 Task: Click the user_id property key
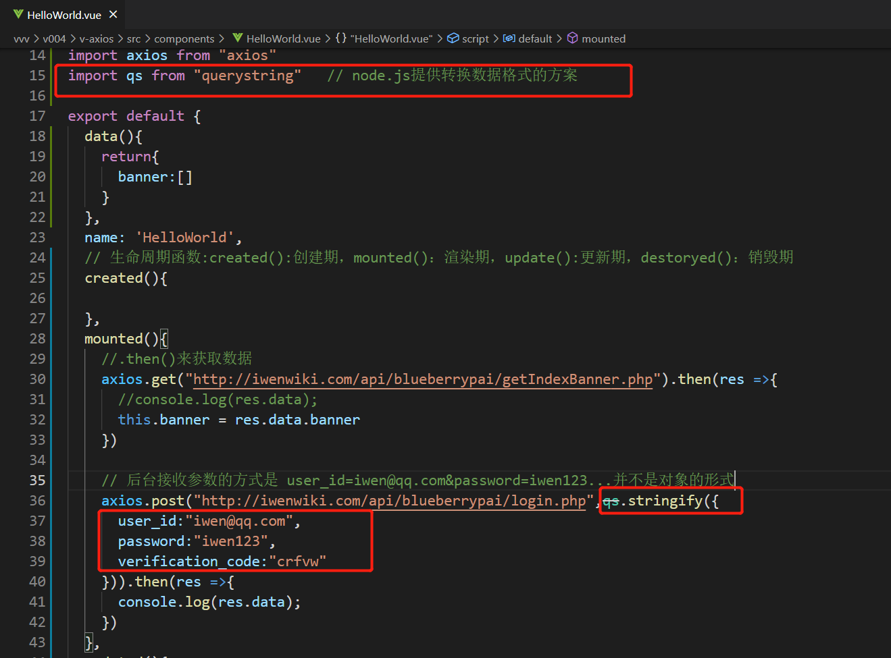pyautogui.click(x=147, y=521)
